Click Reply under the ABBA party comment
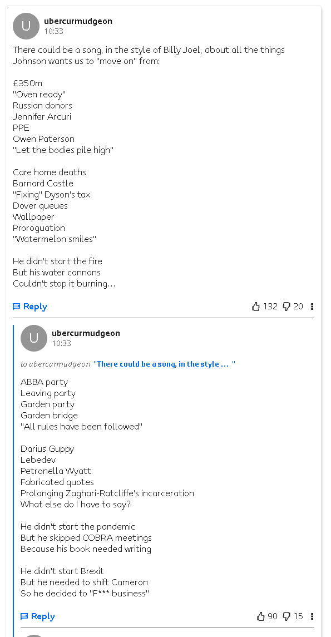Image resolution: width=331 pixels, height=637 pixels. (x=41, y=616)
